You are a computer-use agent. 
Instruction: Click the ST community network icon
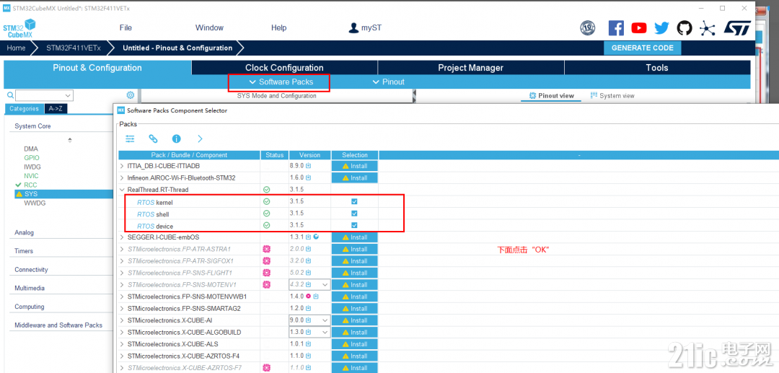pyautogui.click(x=707, y=28)
